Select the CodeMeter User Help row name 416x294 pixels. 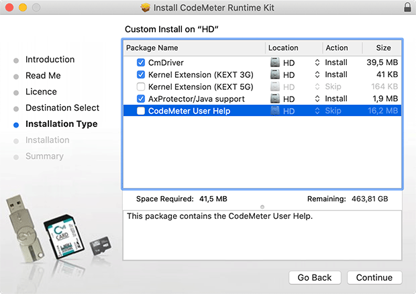click(x=189, y=111)
